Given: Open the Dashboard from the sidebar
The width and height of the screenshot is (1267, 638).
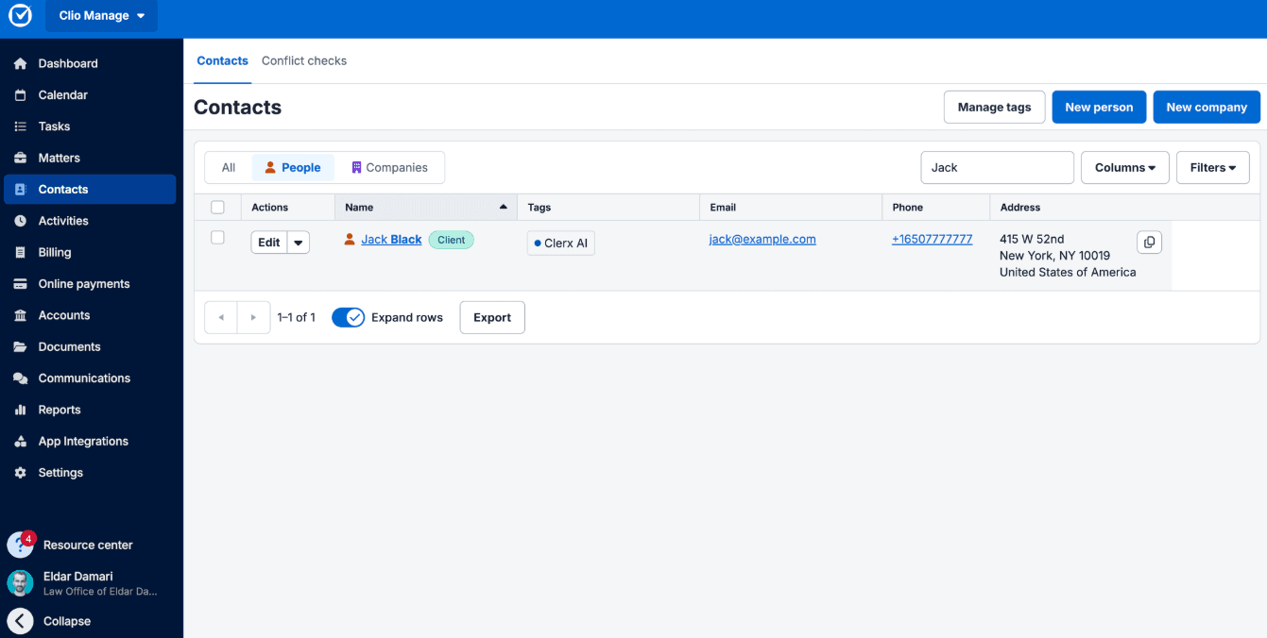Looking at the screenshot, I should pos(66,63).
